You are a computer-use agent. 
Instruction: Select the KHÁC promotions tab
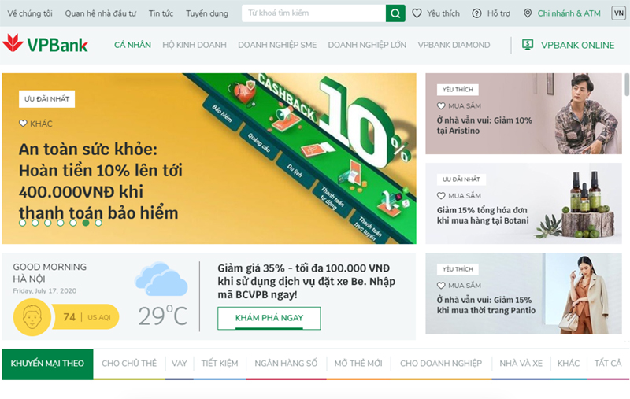pos(569,364)
